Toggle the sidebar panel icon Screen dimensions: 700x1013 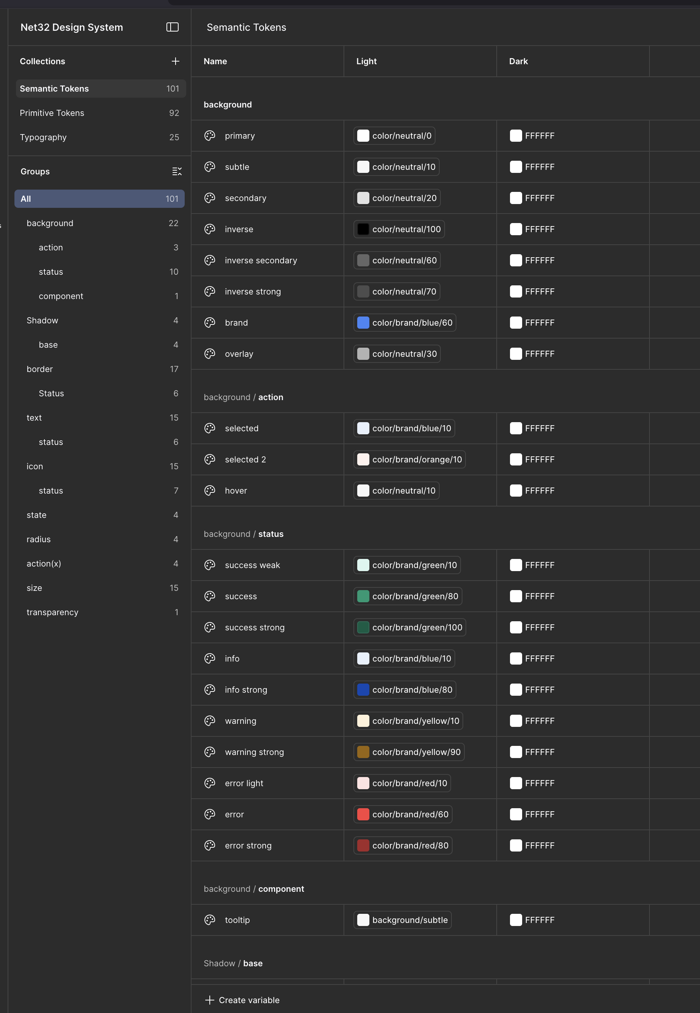(173, 27)
